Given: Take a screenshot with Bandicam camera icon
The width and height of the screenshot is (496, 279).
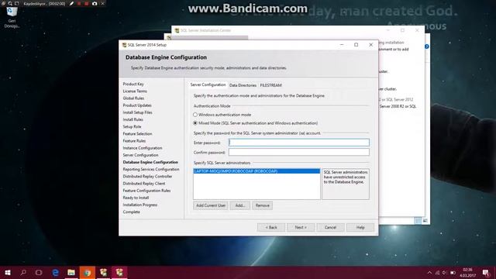Looking at the screenshot, I should coord(95,3).
